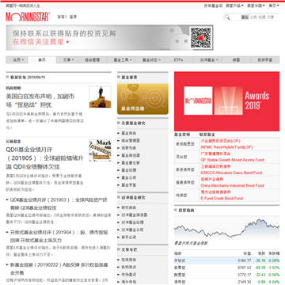The height and width of the screenshot is (285, 285).
Task: Expand the 对冲基金 navigation dropdown
Action: tap(209, 60)
